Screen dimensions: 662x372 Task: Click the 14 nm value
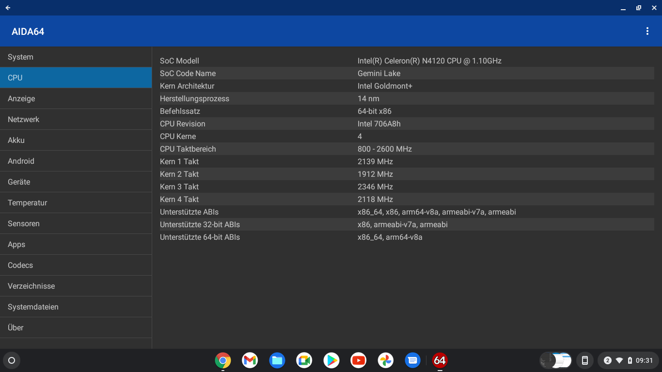pos(368,98)
